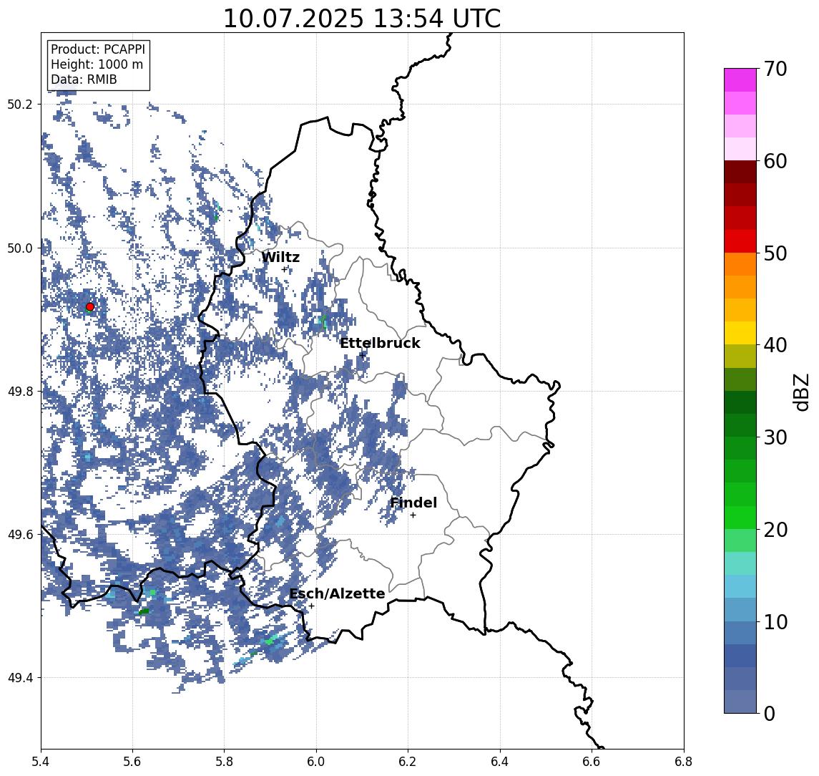Click the plus marker at Wiltz
819x776 pixels.
pyautogui.click(x=285, y=270)
